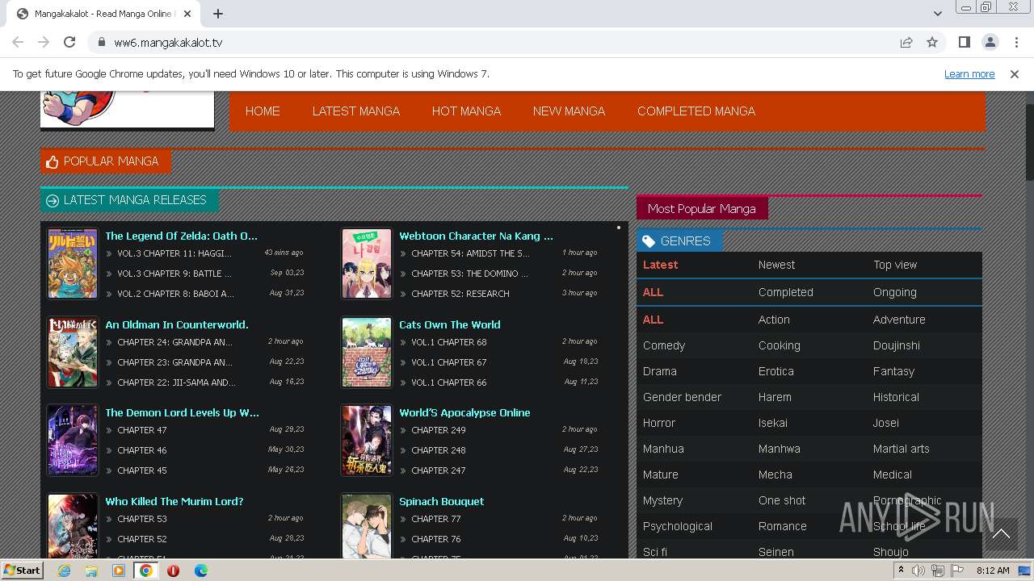Click the Action Center flag icon

957,571
